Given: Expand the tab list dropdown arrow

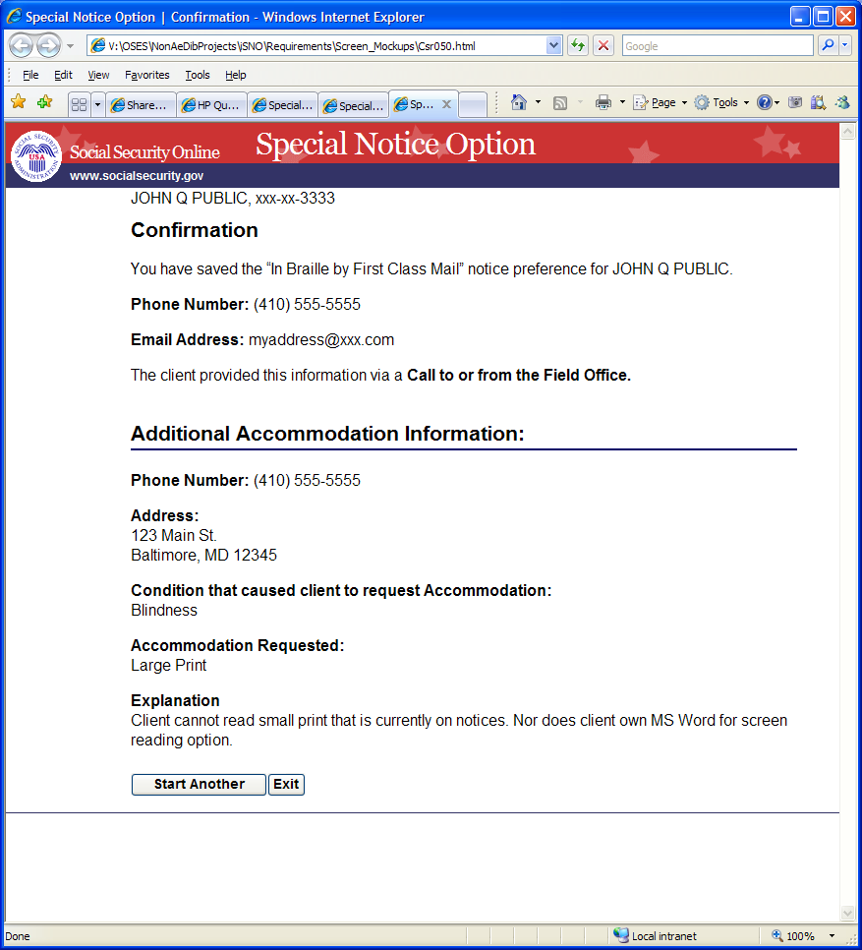Looking at the screenshot, I should point(97,105).
